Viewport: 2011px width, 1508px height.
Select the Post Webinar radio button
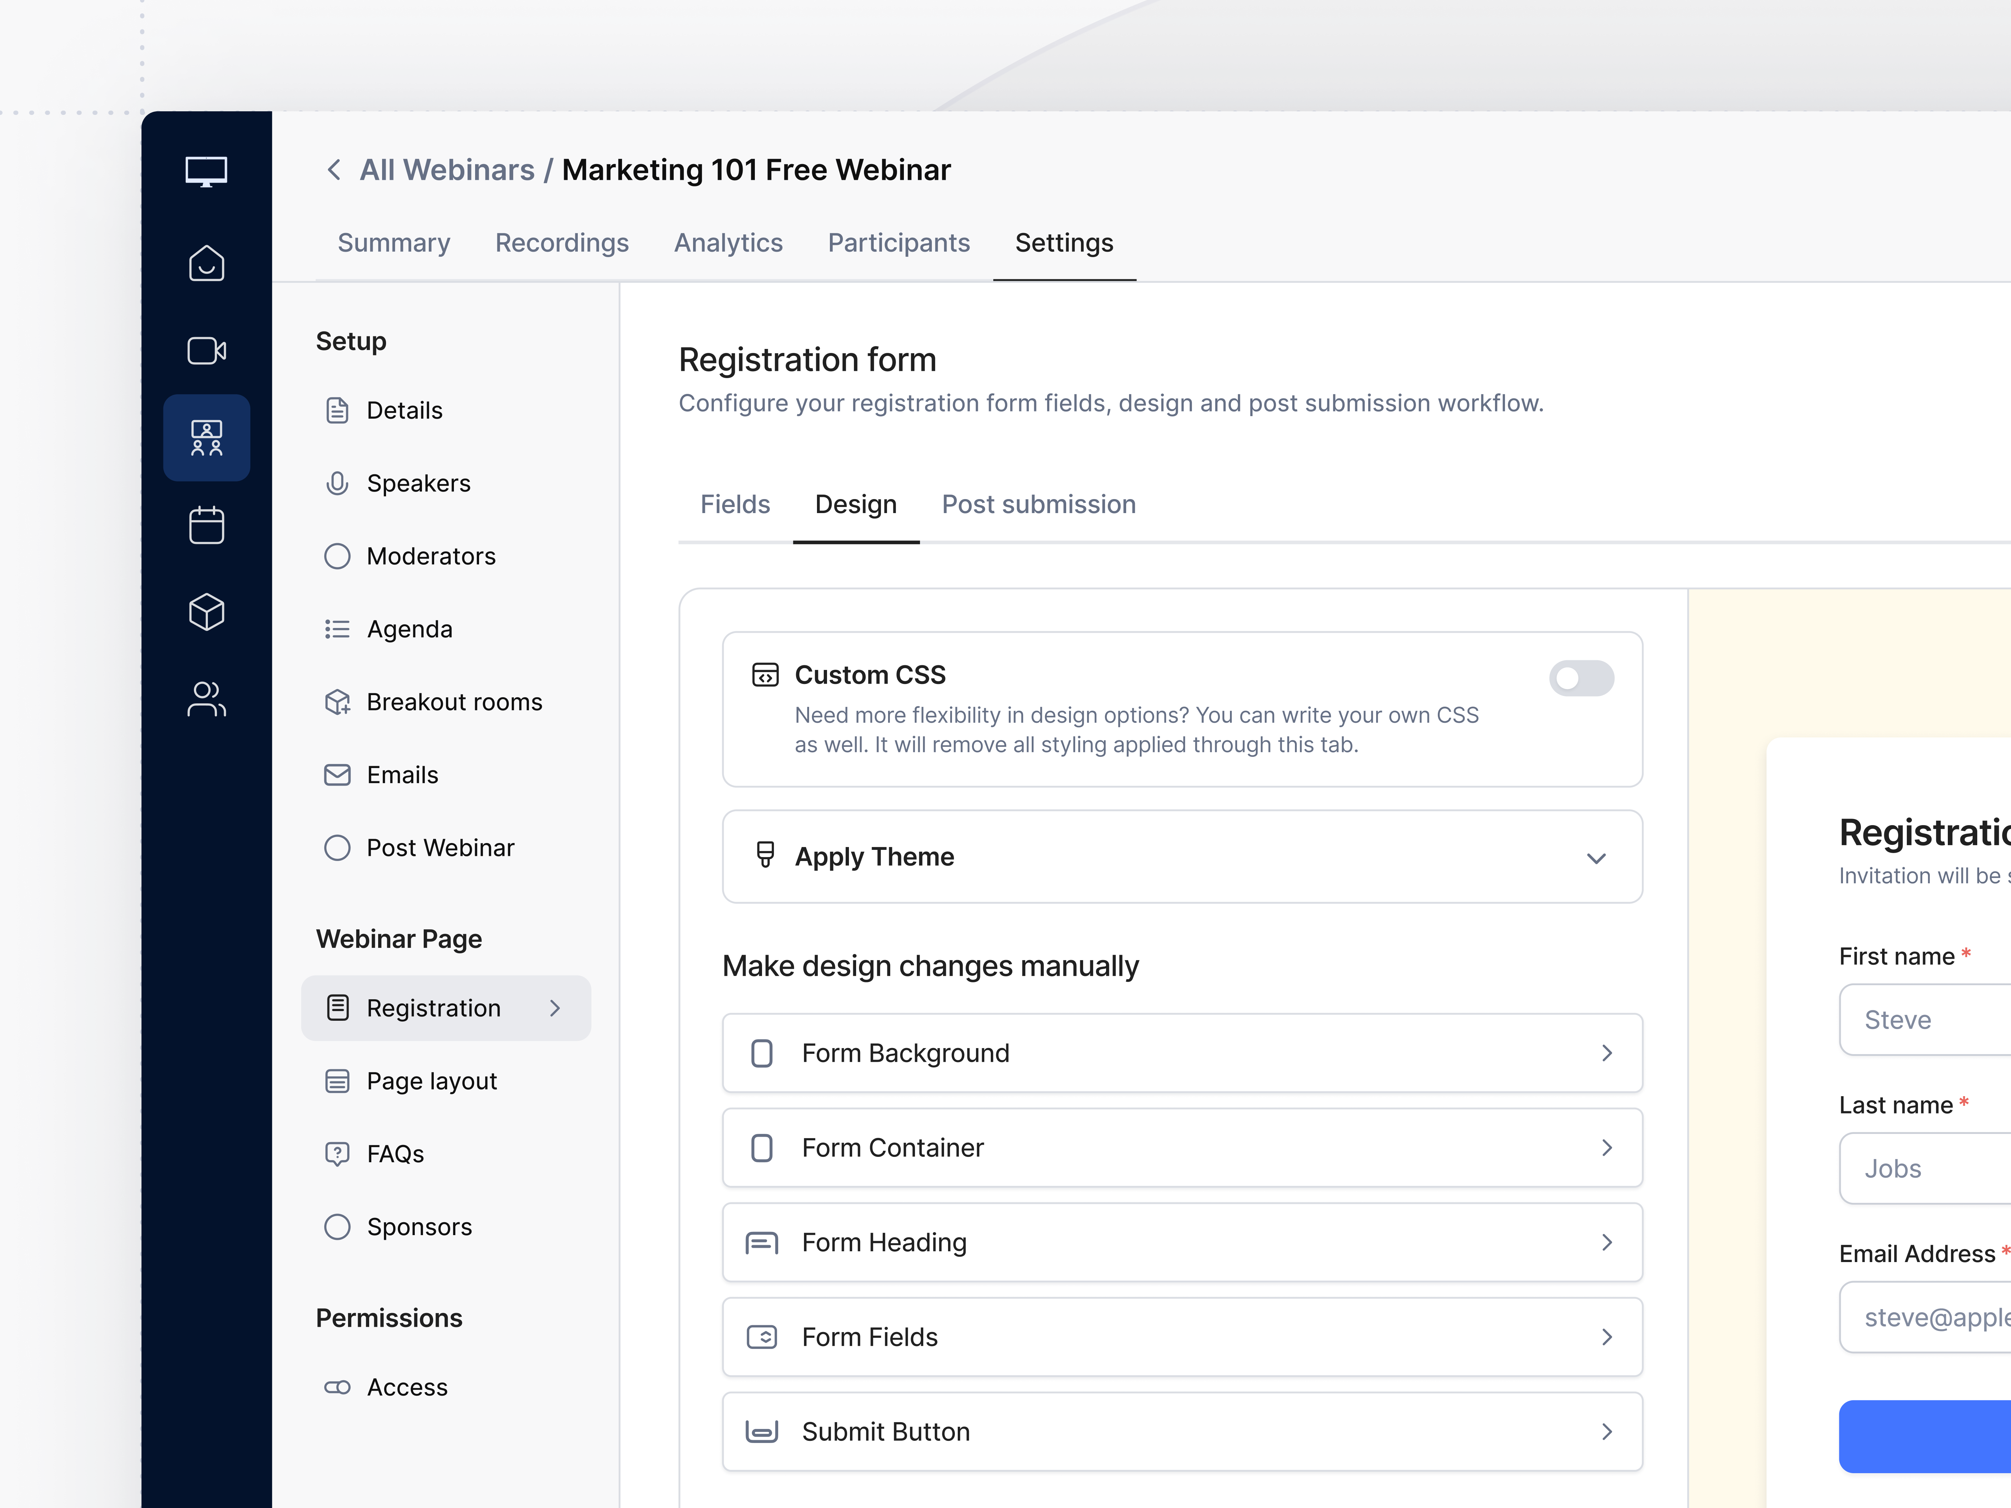[337, 847]
